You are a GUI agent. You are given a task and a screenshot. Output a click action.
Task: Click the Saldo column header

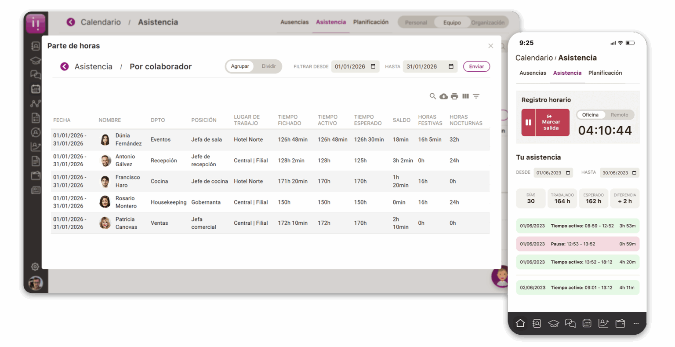(402, 120)
